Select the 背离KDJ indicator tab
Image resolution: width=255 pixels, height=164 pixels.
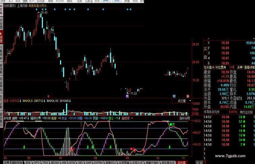(x=111, y=162)
